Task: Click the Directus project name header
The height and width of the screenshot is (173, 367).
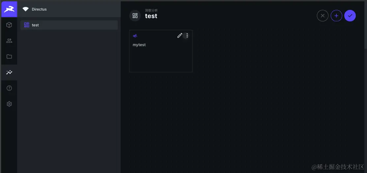Action: click(x=39, y=9)
